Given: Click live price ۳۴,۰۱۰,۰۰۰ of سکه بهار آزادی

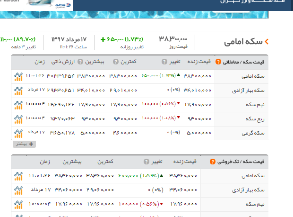Looking at the screenshot, I should (x=198, y=90).
